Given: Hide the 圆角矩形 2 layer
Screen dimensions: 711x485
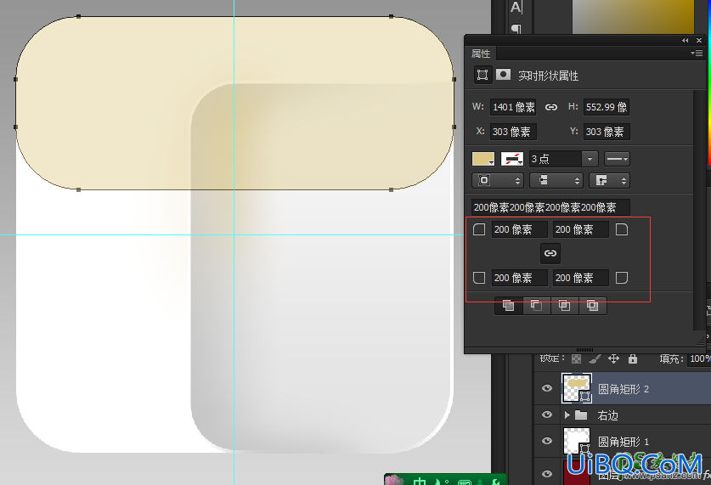Looking at the screenshot, I should click(x=547, y=388).
